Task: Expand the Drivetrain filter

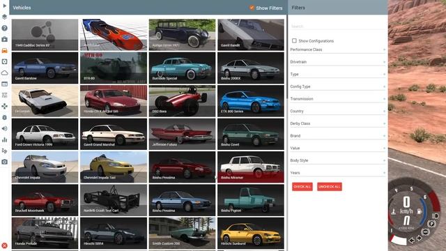Action: (x=337, y=62)
